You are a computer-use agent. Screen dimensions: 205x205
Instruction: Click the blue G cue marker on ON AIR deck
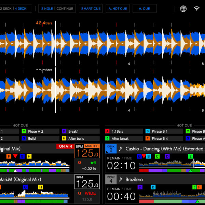(22, 156)
